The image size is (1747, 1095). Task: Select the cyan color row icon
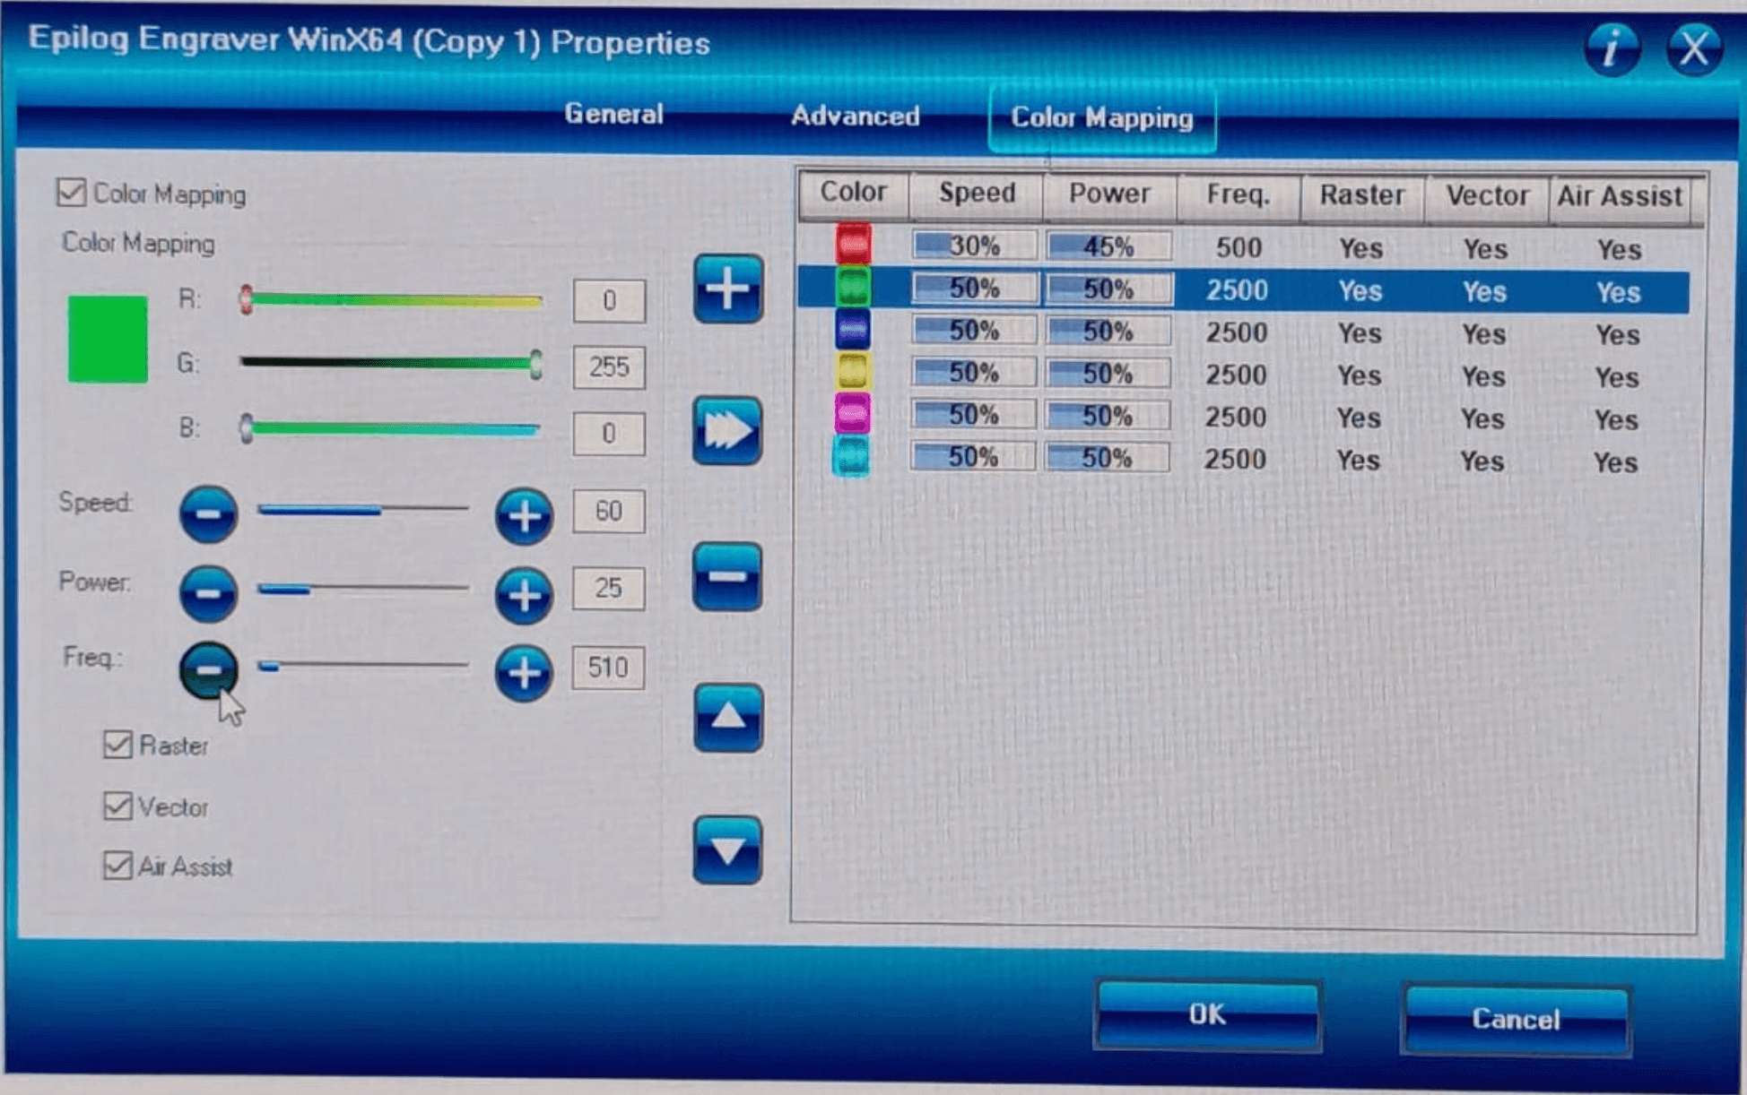pos(851,457)
